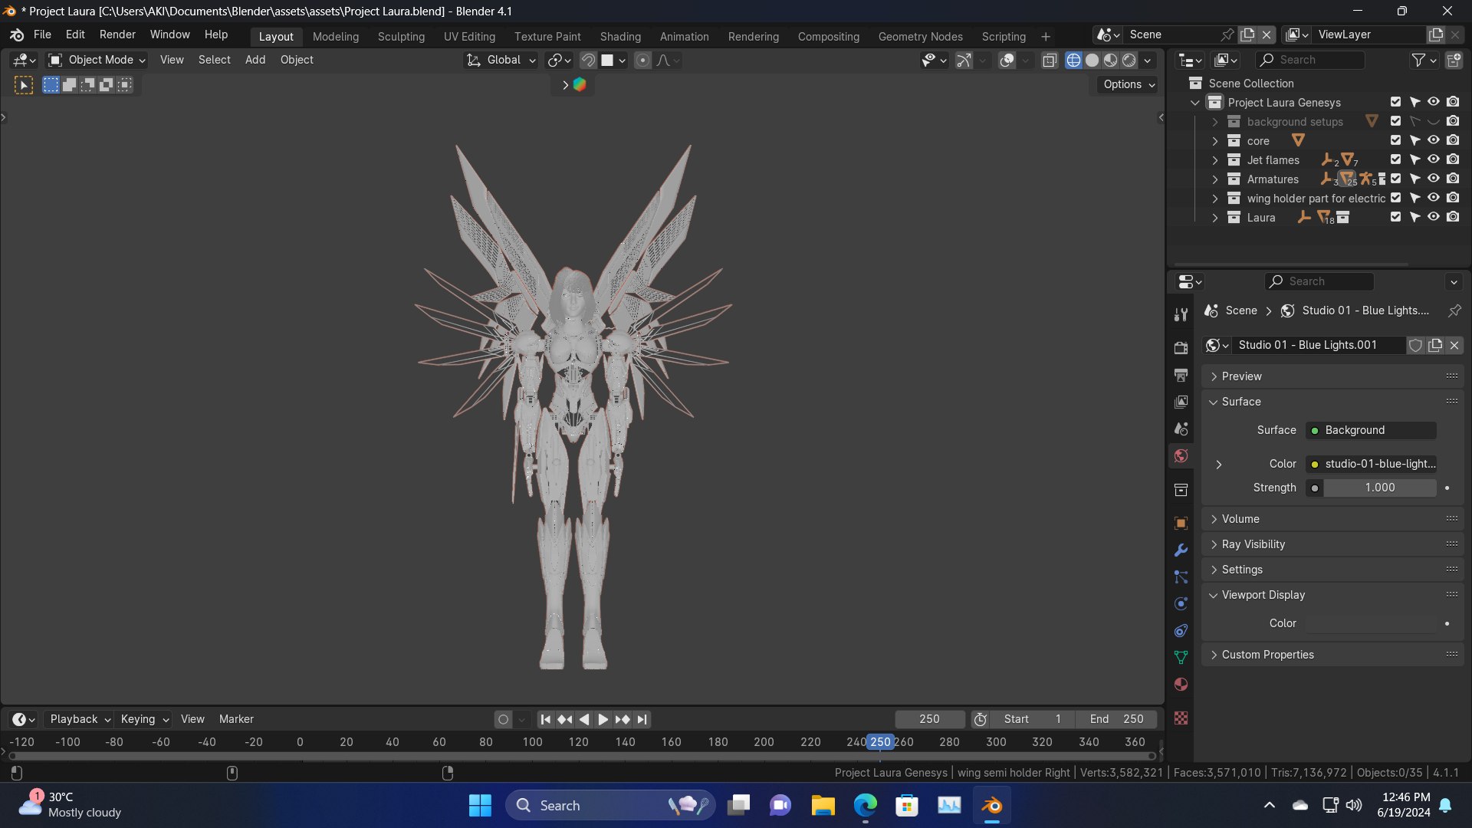The image size is (1472, 828).
Task: Hide the Jet flames collection in viewport
Action: tap(1433, 159)
